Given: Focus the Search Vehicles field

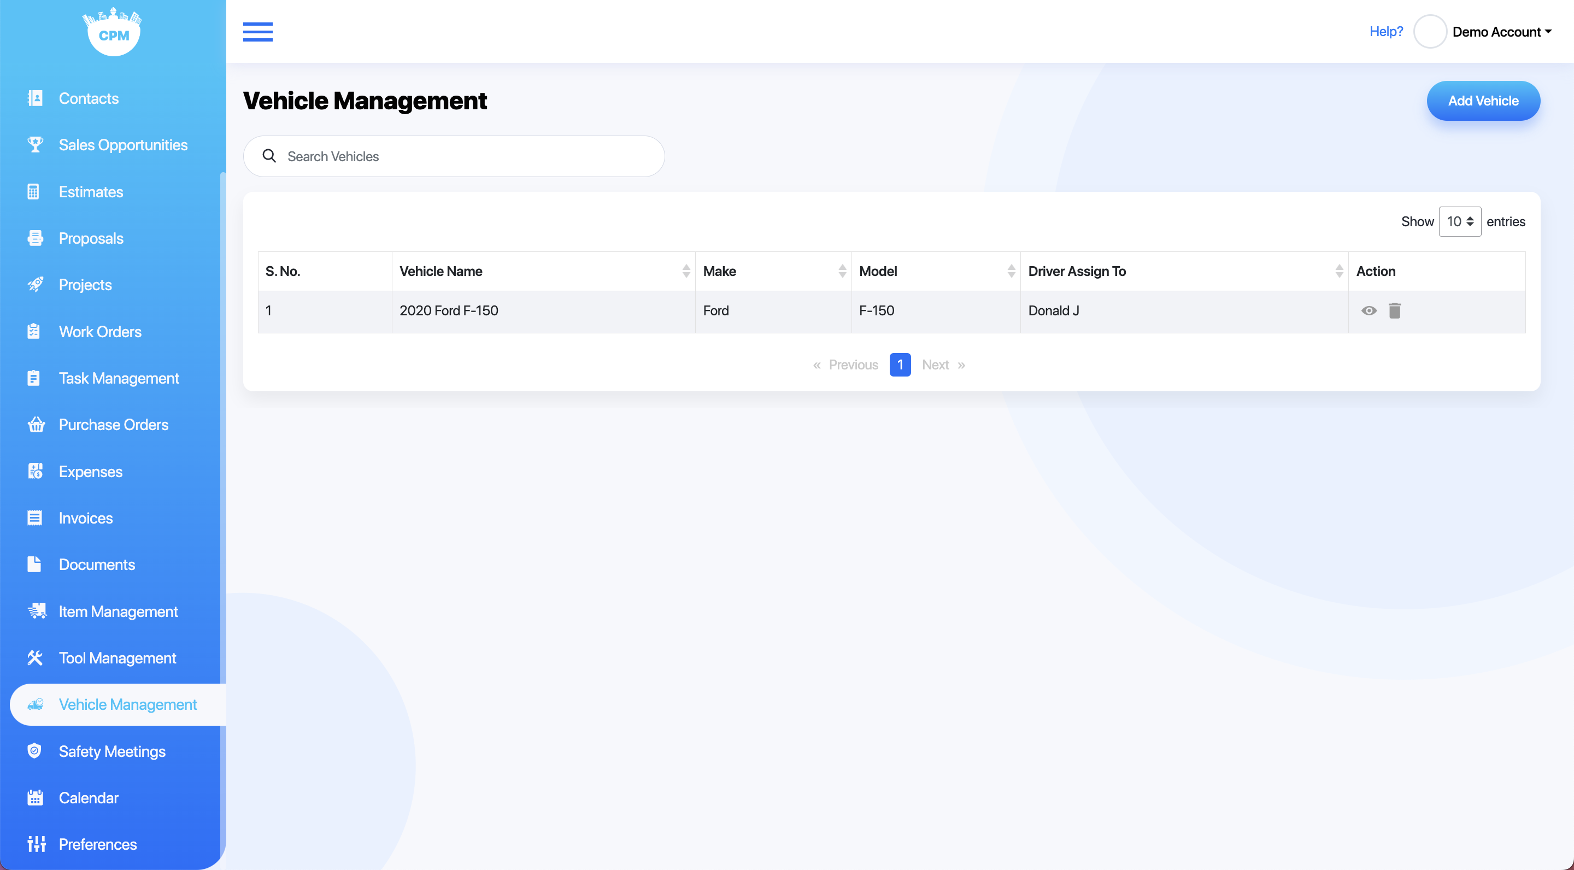Looking at the screenshot, I should point(454,156).
